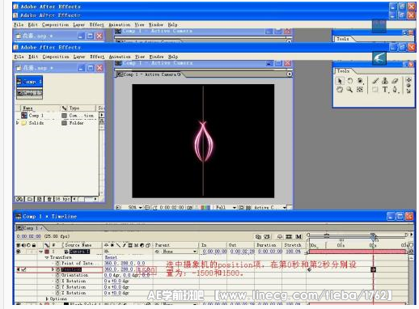
Task: Select the Eraser tool
Action: click(x=395, y=80)
